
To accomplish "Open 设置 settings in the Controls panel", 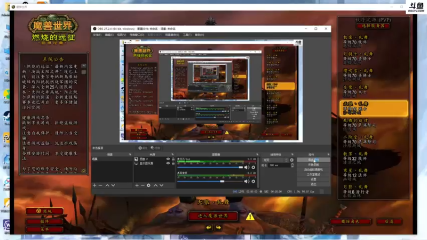I will (x=313, y=179).
